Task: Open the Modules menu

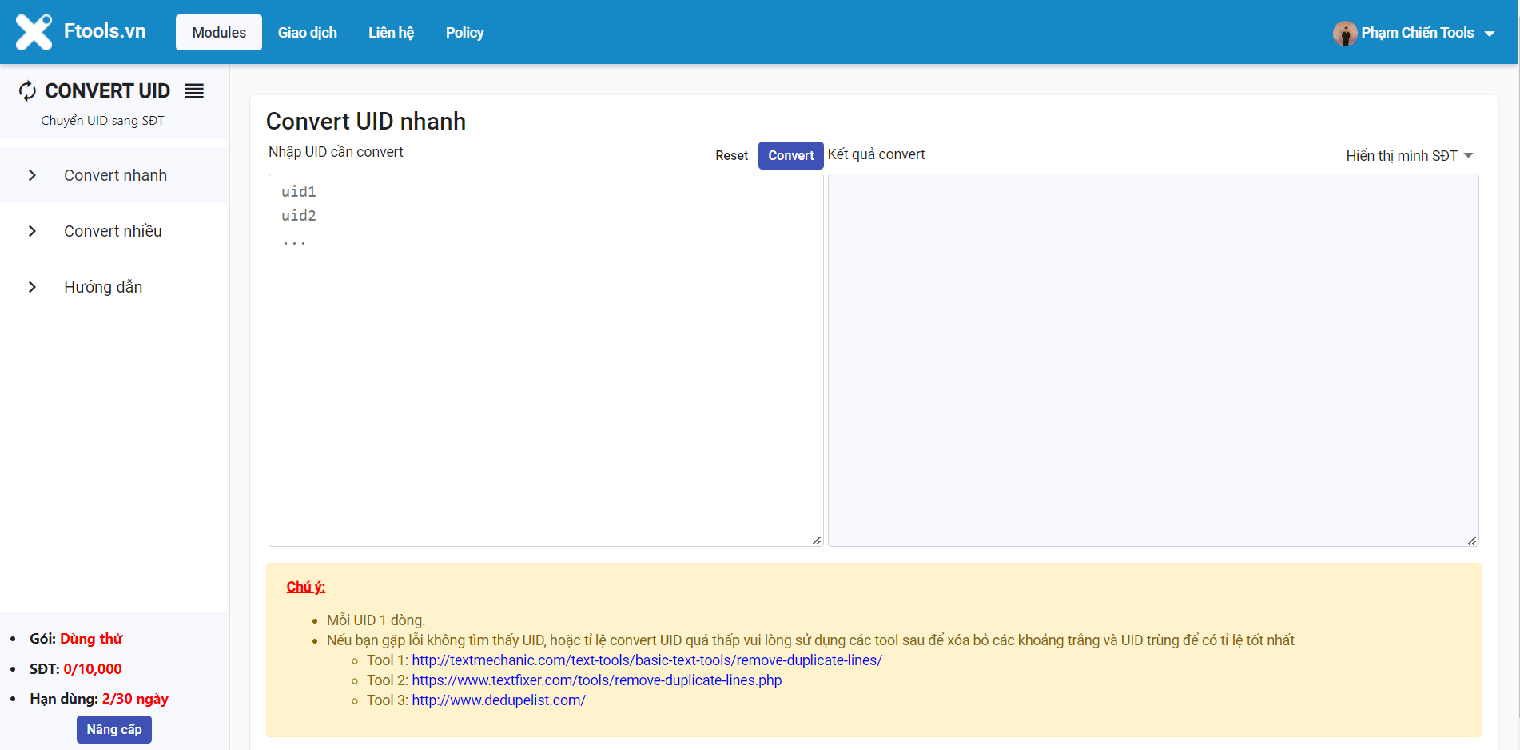Action: tap(219, 33)
